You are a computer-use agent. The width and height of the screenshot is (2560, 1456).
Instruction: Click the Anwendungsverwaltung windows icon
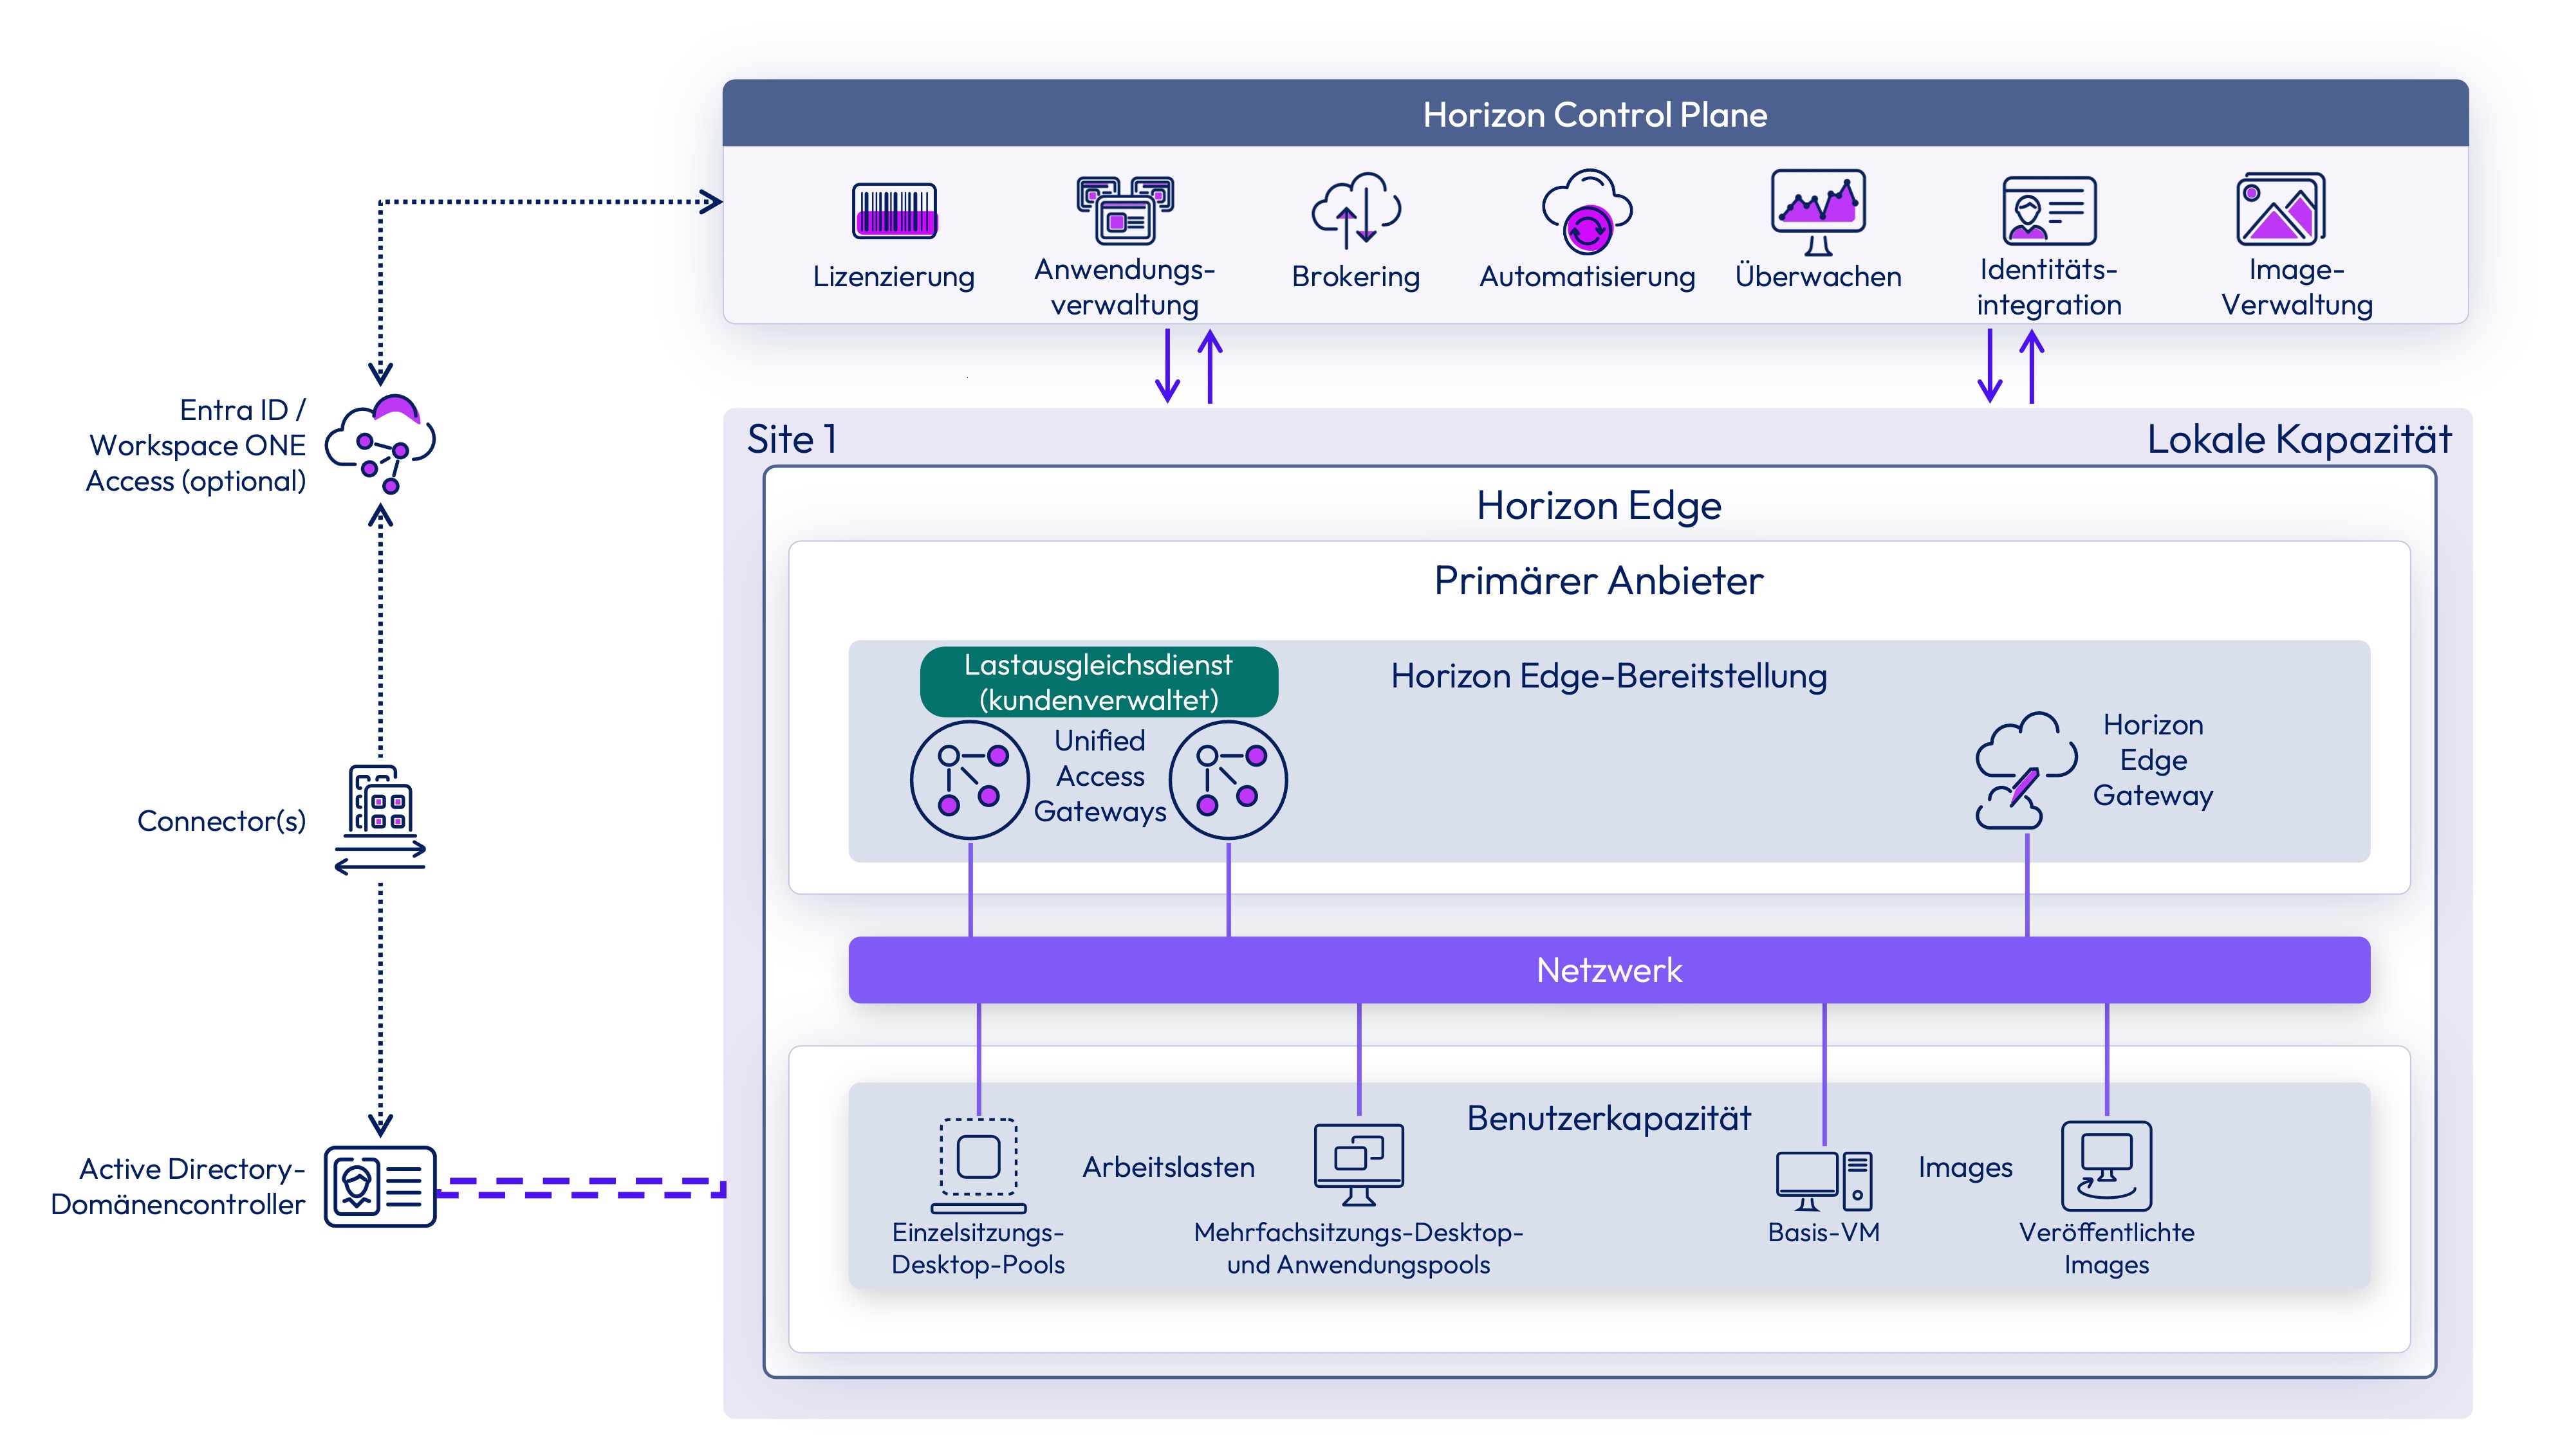tap(1124, 210)
